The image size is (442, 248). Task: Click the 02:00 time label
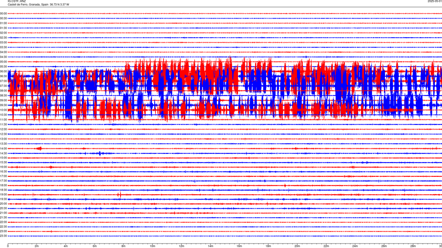click(x=3, y=33)
